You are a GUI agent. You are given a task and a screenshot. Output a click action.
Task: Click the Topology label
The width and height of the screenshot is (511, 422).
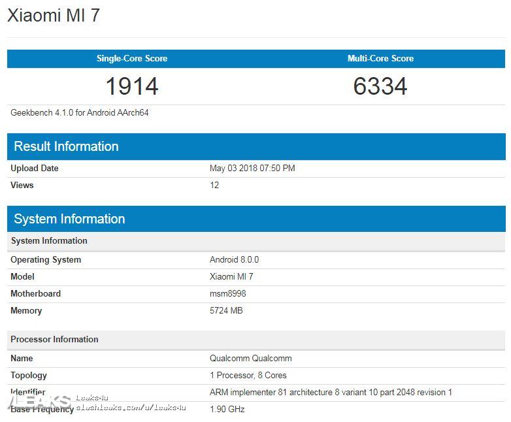[29, 376]
